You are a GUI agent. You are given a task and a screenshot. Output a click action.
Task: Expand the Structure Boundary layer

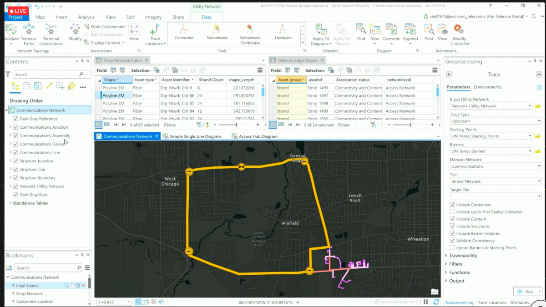tap(10, 177)
